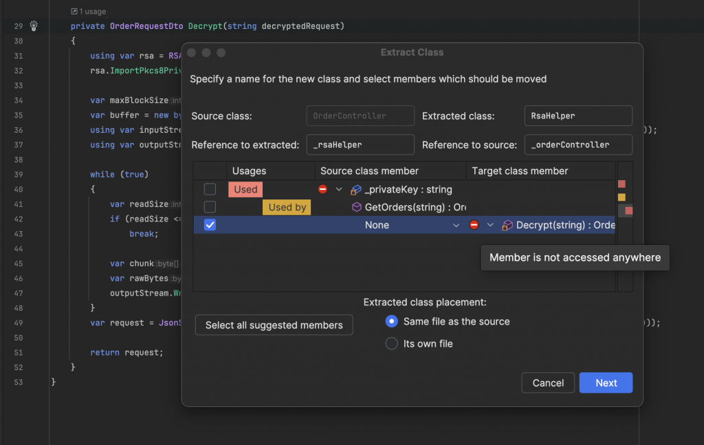Check the GetOrders member checkbox
The width and height of the screenshot is (704, 445).
210,207
